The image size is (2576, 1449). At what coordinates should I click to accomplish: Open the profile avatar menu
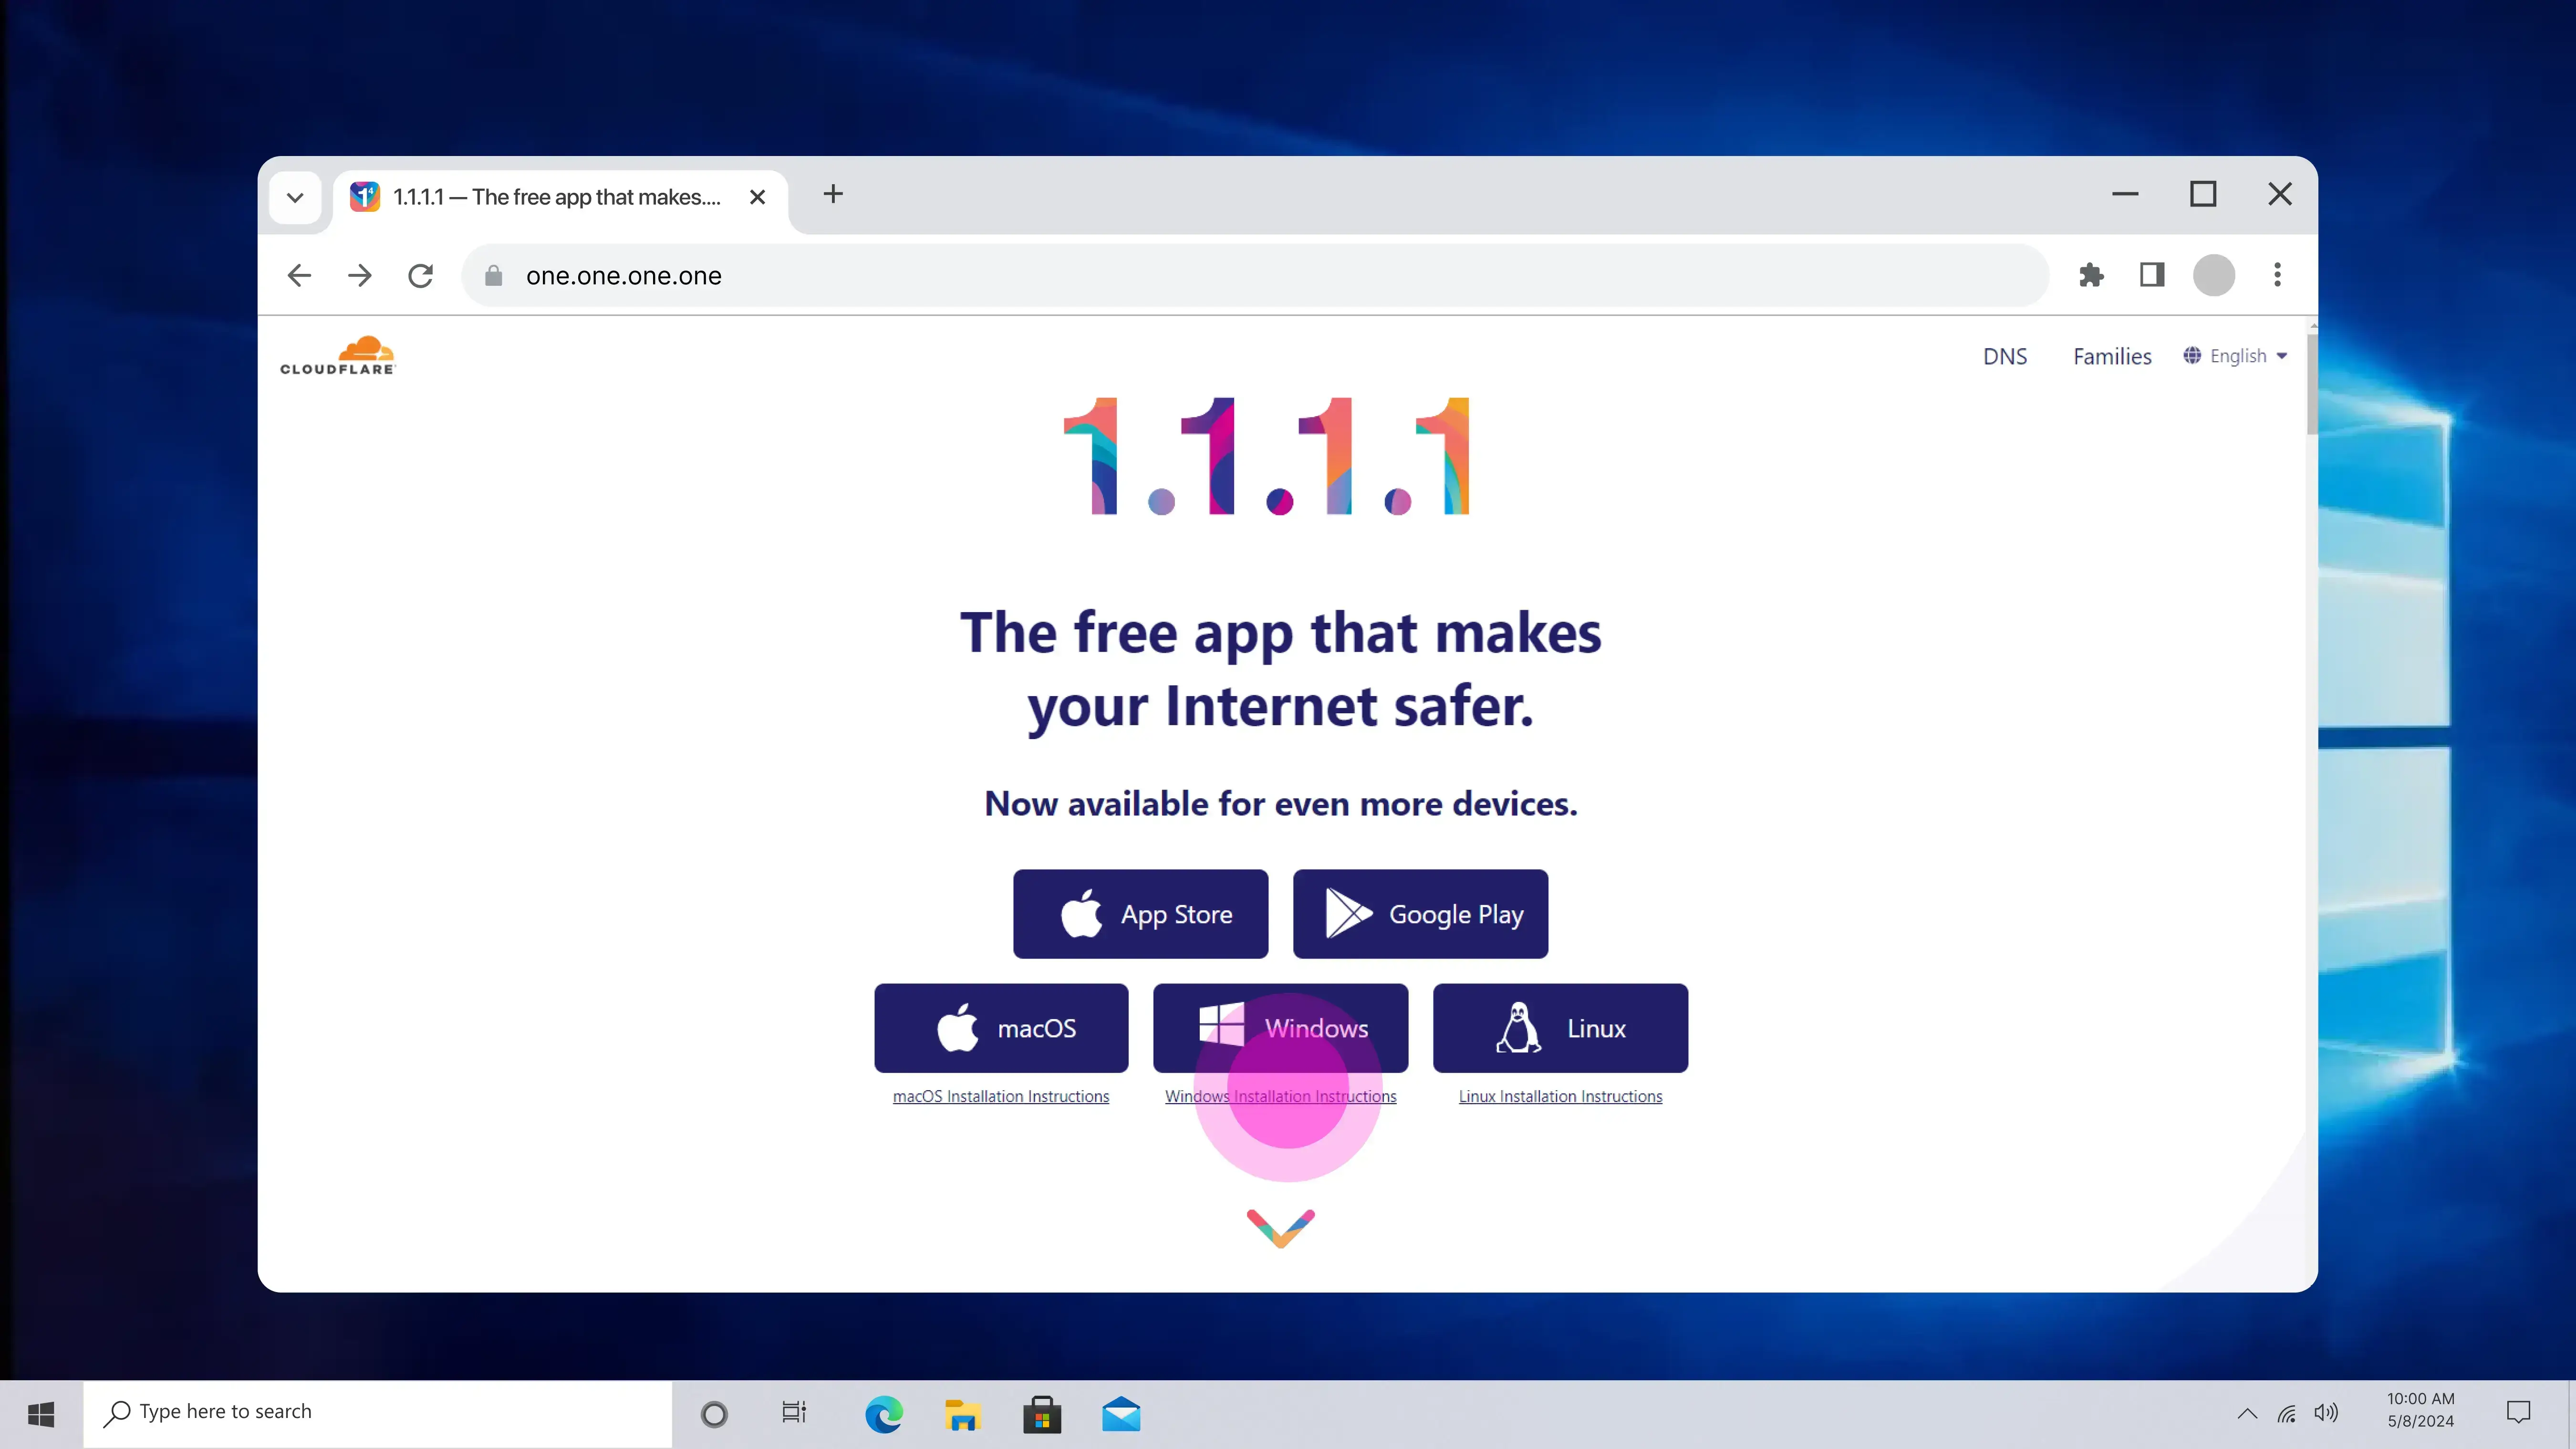[2214, 275]
